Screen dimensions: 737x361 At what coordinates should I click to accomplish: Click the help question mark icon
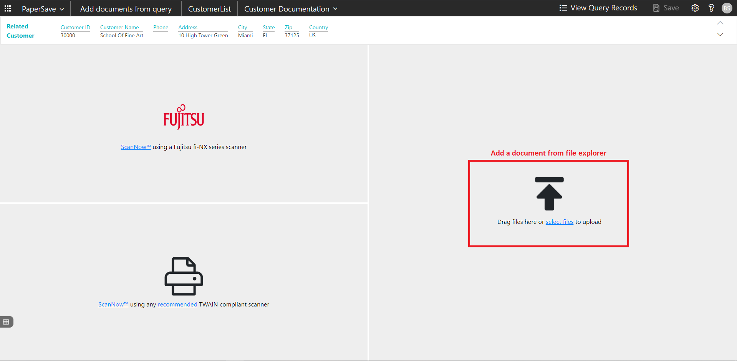(711, 8)
